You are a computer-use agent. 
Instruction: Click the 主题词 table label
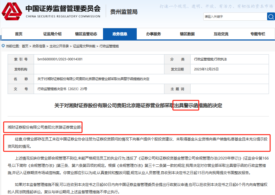[177, 89]
